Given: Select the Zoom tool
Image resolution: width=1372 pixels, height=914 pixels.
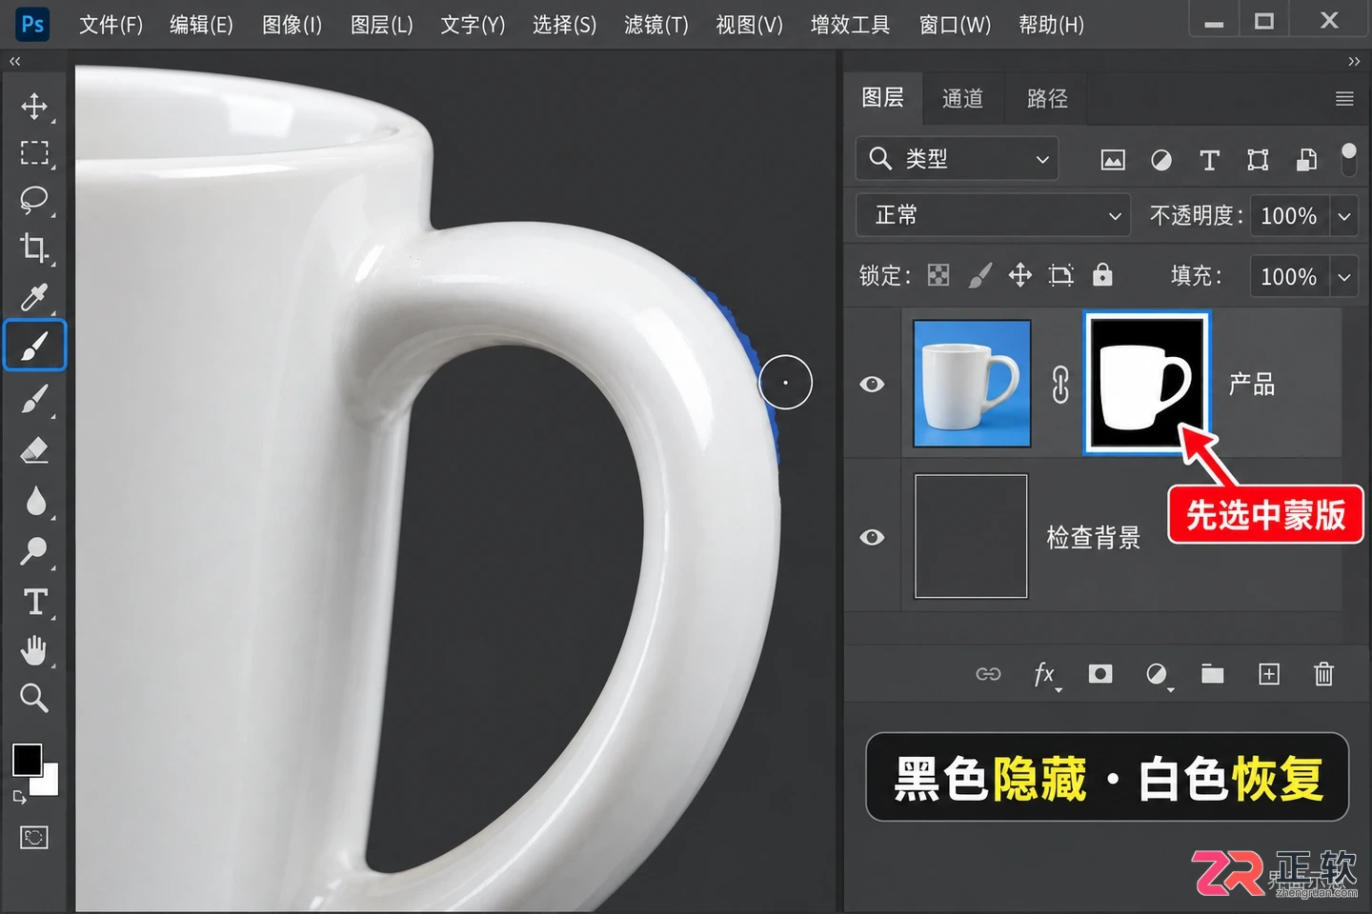Looking at the screenshot, I should coord(34,698).
